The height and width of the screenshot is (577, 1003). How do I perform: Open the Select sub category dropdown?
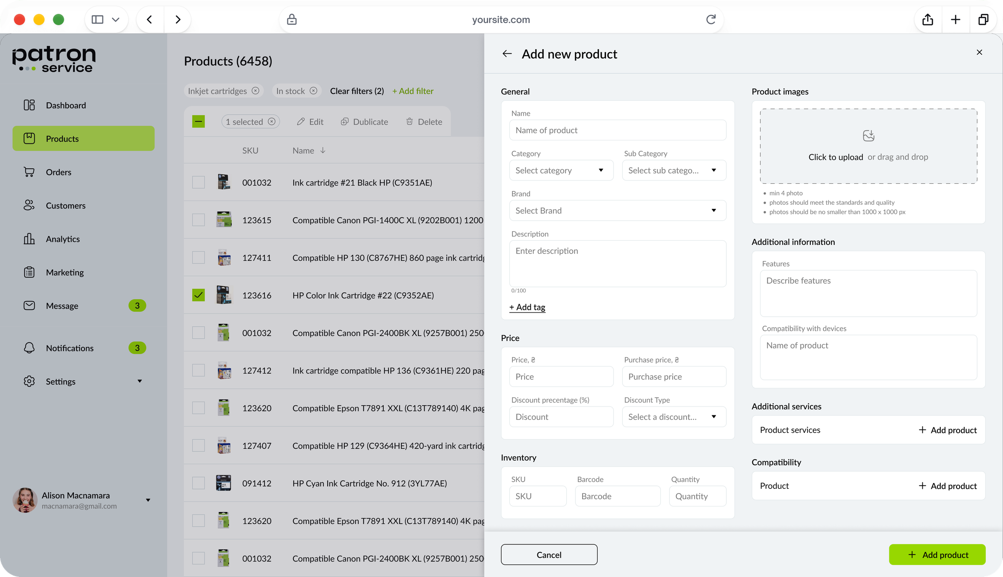tap(674, 170)
